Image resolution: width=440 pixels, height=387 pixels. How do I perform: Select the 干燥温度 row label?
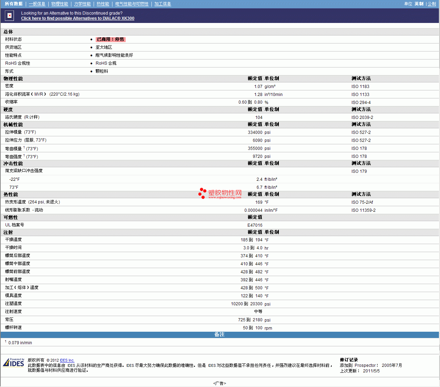(13, 240)
